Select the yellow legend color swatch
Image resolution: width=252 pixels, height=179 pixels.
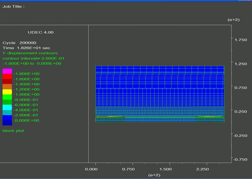7,92
